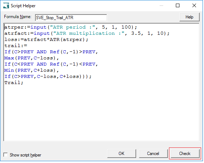Check the formula syntax with Check button
This screenshot has width=204, height=163.
[x=185, y=154]
